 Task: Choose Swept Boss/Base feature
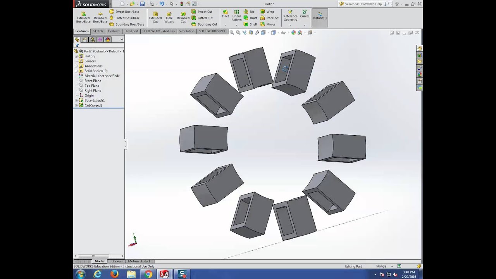click(124, 12)
